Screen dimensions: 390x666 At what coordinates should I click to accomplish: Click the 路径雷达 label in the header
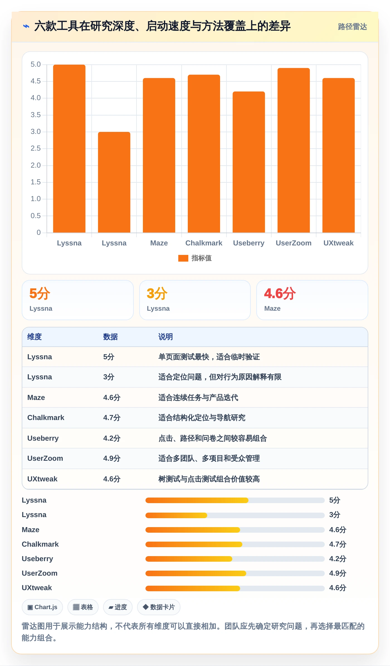click(352, 27)
